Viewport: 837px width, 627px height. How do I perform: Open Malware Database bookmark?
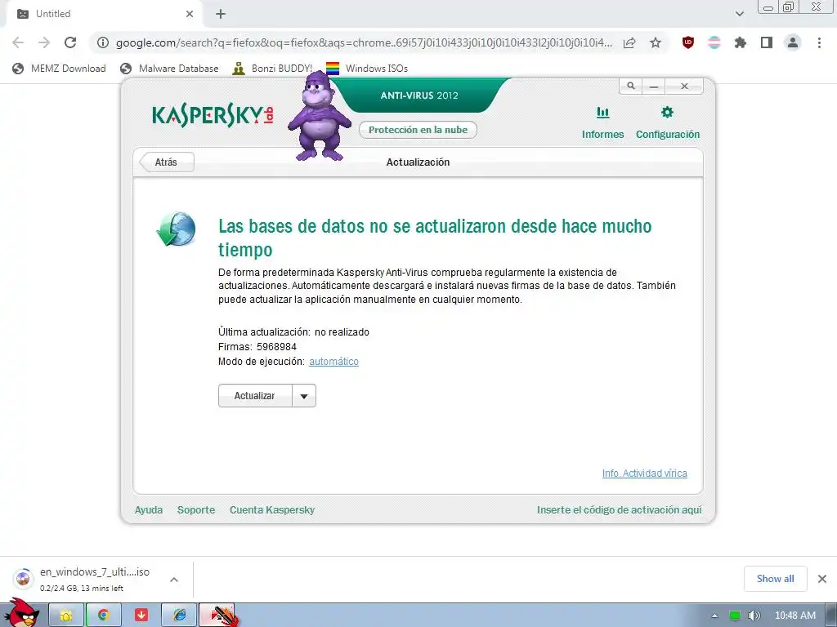(169, 69)
